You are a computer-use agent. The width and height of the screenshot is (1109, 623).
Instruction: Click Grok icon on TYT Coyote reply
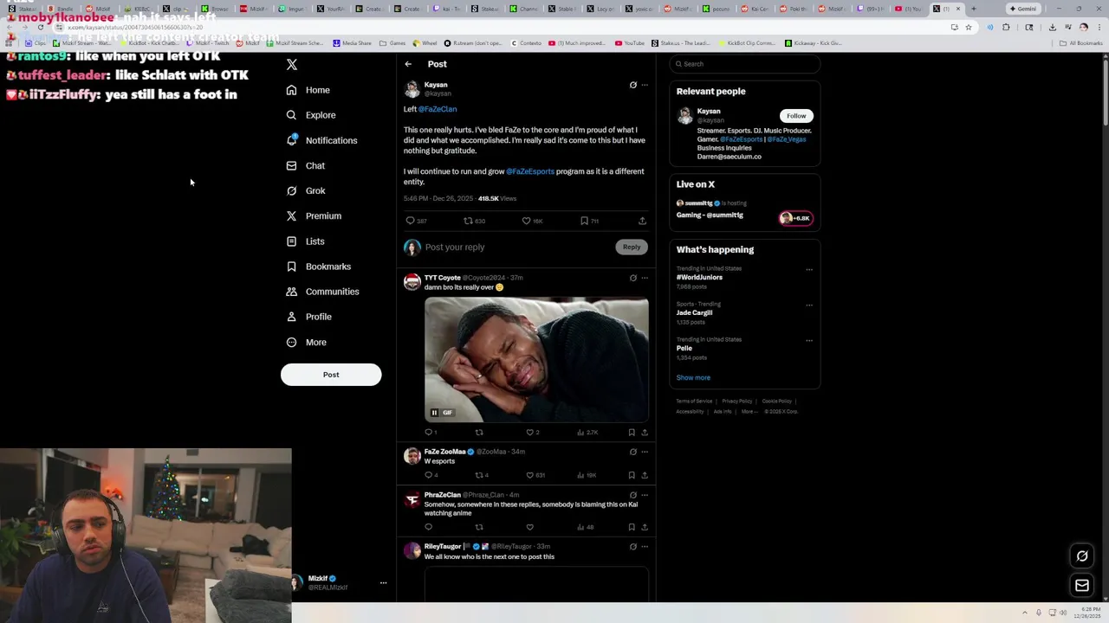coord(632,278)
